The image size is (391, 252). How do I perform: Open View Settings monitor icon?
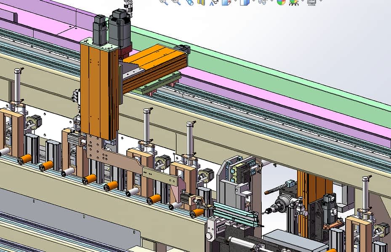(312, 2)
